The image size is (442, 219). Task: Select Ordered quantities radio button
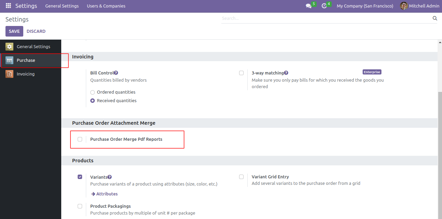pos(92,92)
